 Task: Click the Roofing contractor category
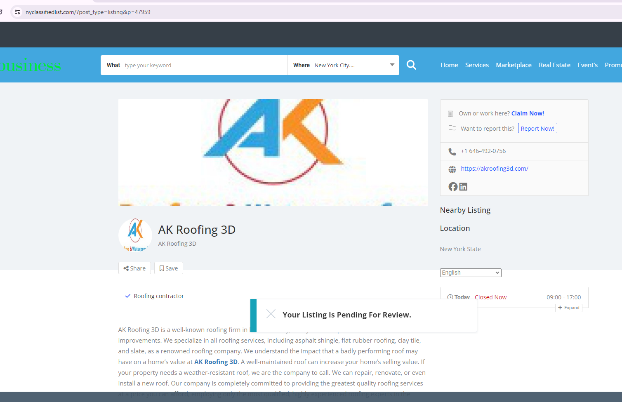point(159,296)
